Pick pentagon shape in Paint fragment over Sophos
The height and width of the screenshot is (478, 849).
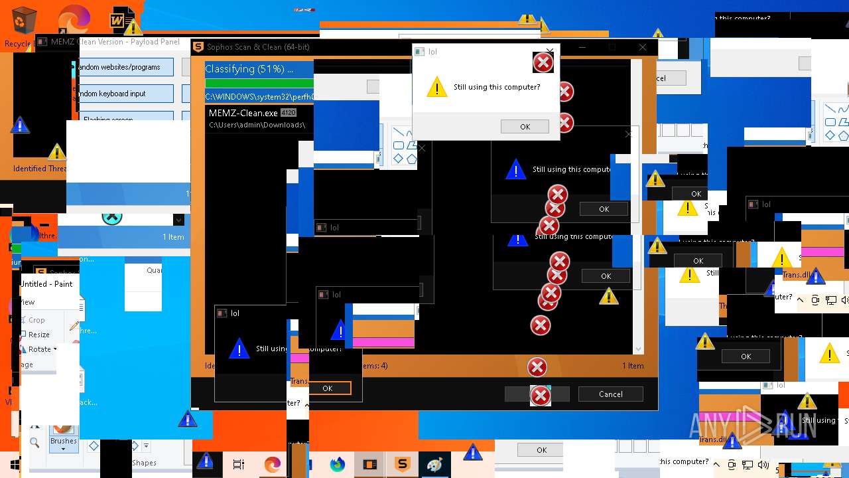411,159
